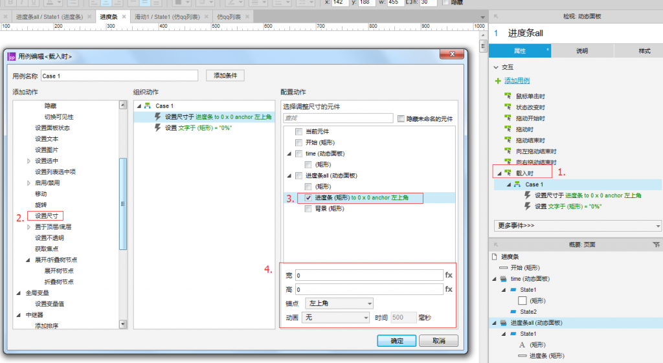This screenshot has height=363, width=663.
Task: Tick the 当前元件 checkbox
Action: [299, 131]
